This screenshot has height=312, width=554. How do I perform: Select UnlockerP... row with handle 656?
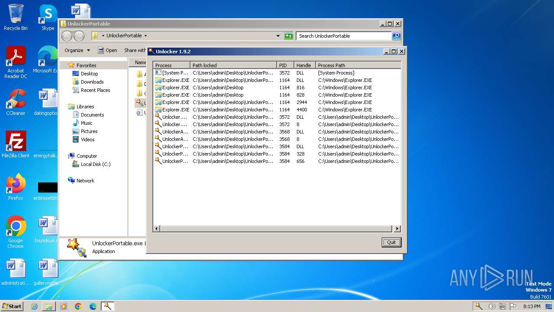coord(277,161)
